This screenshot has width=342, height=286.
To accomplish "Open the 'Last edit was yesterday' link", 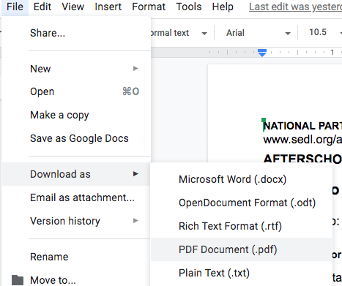I will pyautogui.click(x=295, y=7).
